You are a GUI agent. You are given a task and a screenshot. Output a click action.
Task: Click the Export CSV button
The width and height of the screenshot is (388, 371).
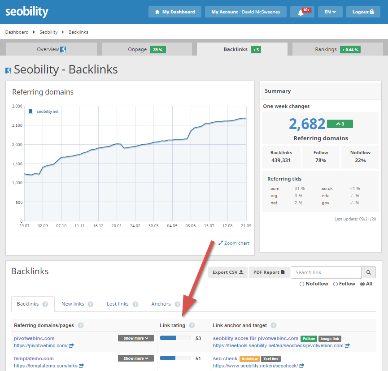click(x=227, y=272)
